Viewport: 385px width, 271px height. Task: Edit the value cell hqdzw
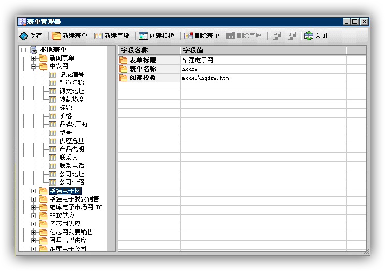tap(263, 69)
